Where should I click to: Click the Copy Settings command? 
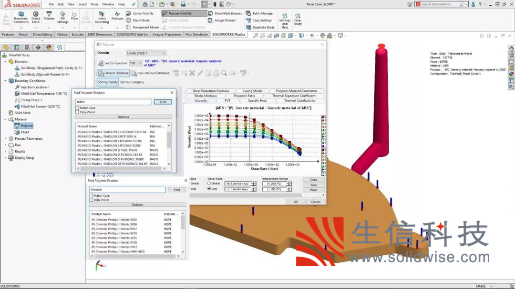pos(259,20)
